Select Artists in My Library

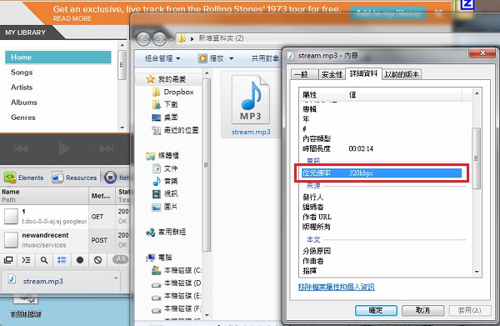pos(22,87)
